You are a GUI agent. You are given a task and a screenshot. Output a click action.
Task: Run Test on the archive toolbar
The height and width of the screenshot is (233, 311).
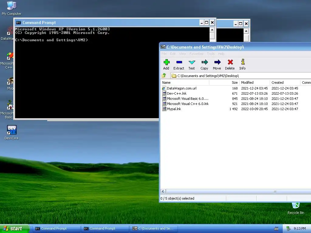point(192,65)
